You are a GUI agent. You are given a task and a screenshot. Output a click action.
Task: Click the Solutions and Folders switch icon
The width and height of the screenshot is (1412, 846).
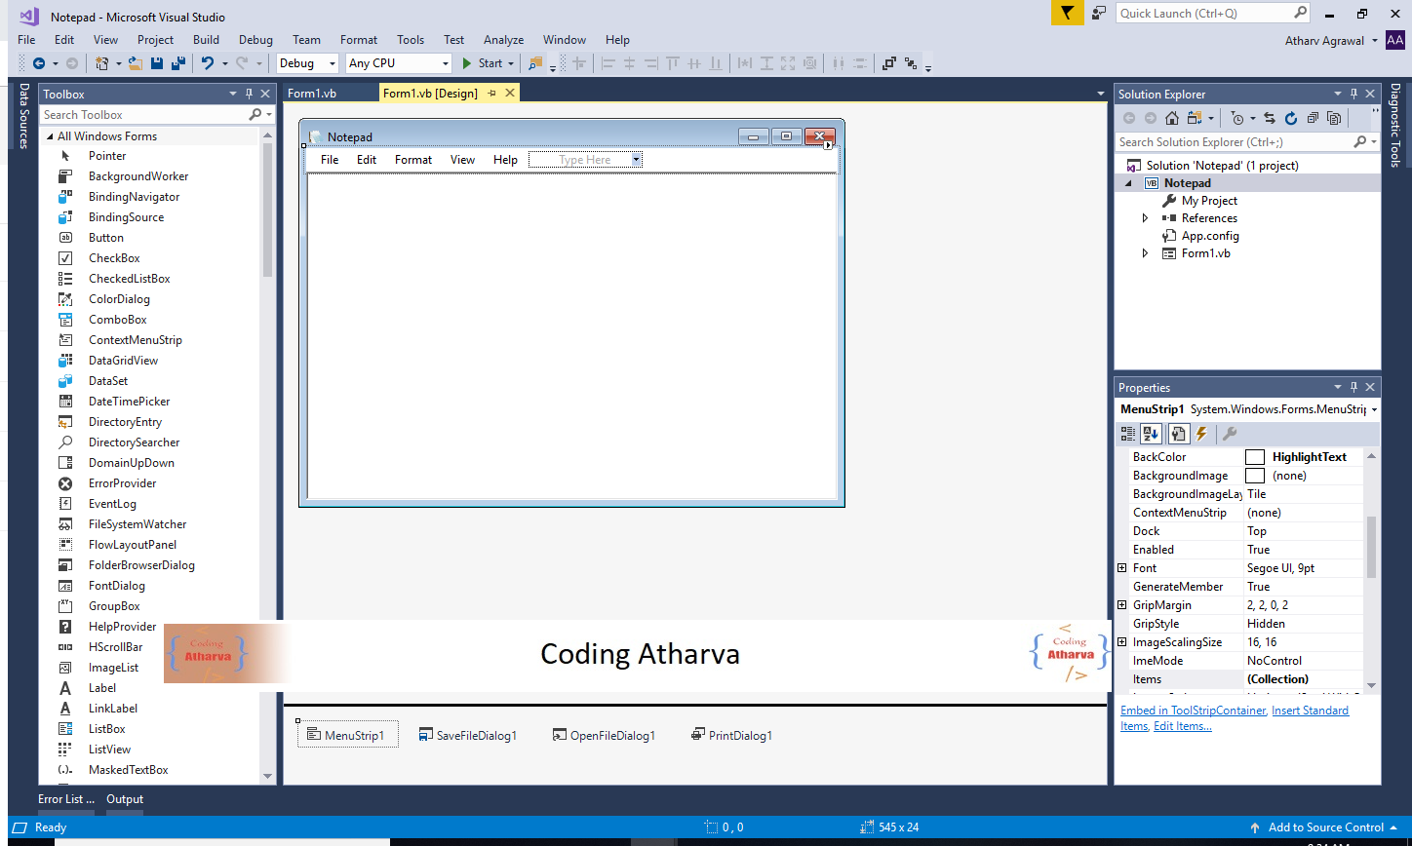pos(1194,118)
